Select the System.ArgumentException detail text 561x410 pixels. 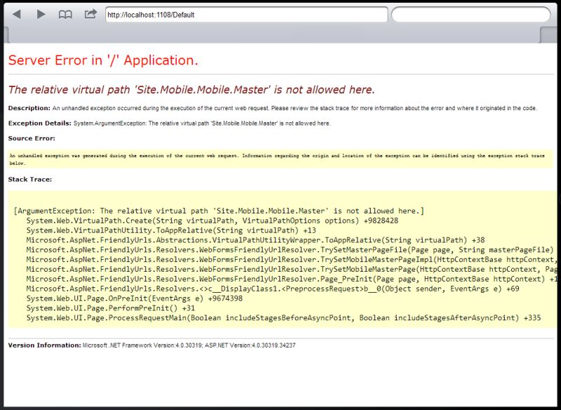tap(202, 124)
